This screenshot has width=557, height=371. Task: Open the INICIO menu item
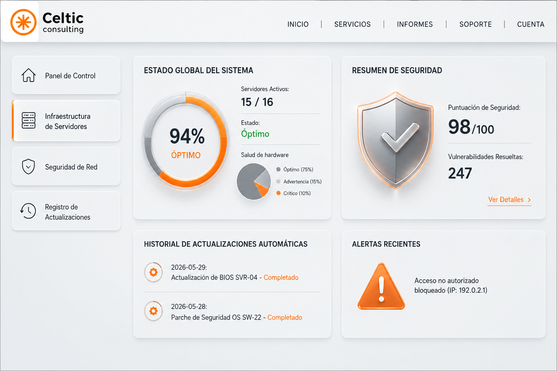pyautogui.click(x=298, y=24)
